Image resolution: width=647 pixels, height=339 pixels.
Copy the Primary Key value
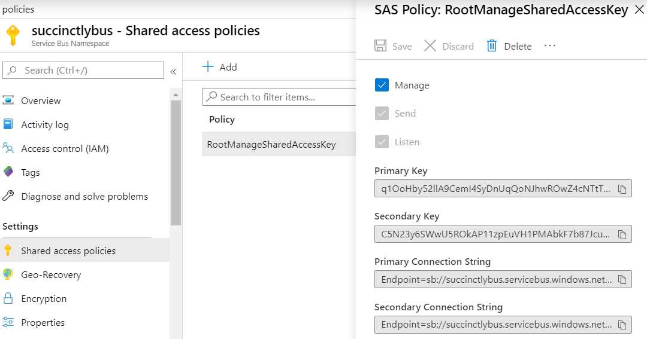pos(622,189)
